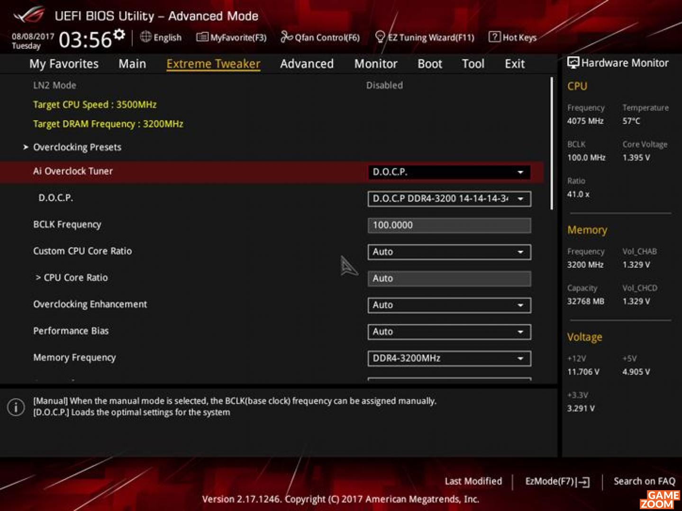The height and width of the screenshot is (511, 682).
Task: Click the EzMode exit arrow icon
Action: 584,482
